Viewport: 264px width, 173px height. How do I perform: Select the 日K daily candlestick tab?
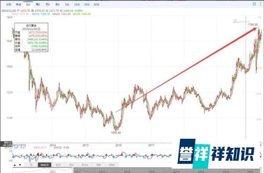tap(28, 4)
